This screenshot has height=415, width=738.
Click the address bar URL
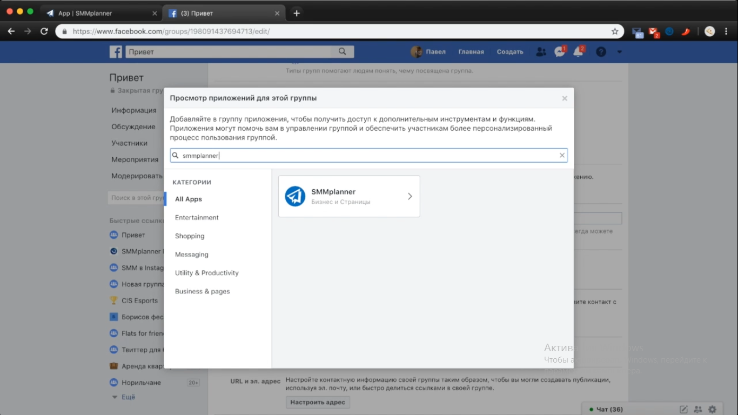(x=171, y=31)
